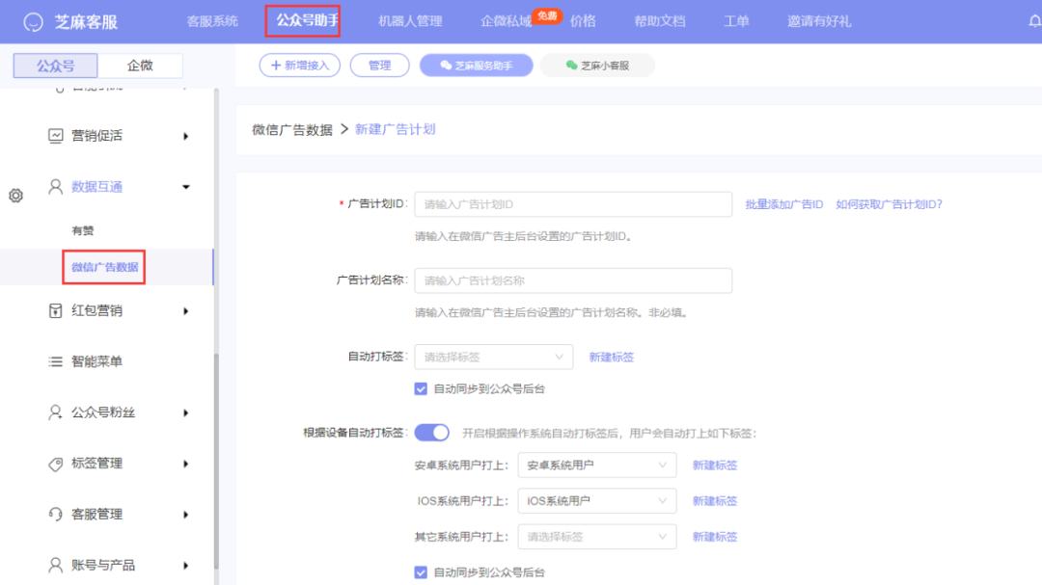1042x585 pixels.
Task: Click the 账号与产品 person icon
Action: coord(55,565)
